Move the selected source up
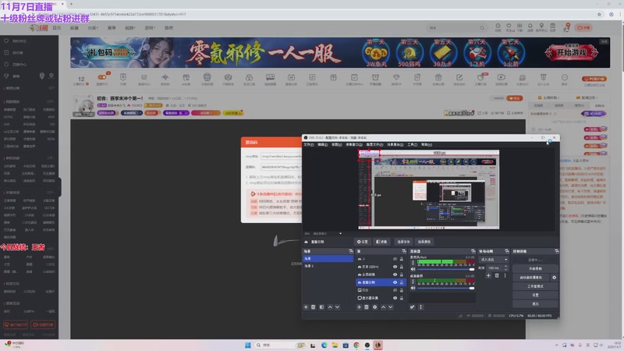624x351 pixels. (x=383, y=307)
